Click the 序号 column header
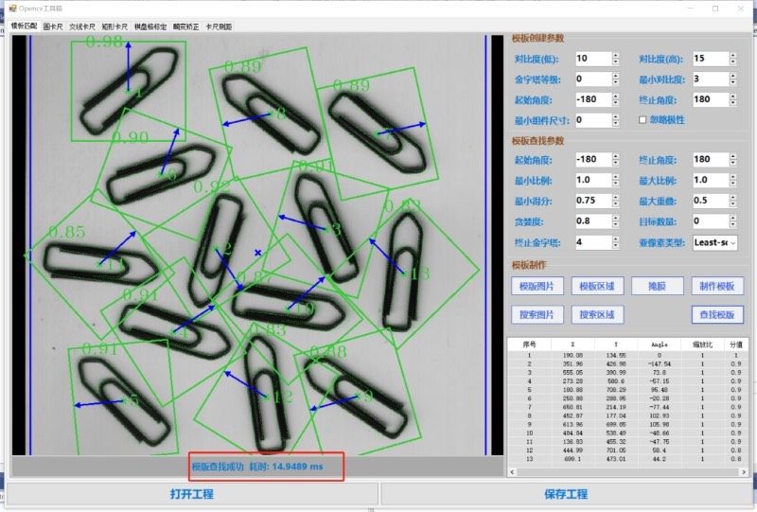757x512 pixels. pos(529,344)
